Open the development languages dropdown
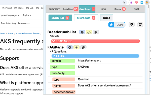Image resolution: width=151 pixels, height=96 pixels. tap(10, 15)
